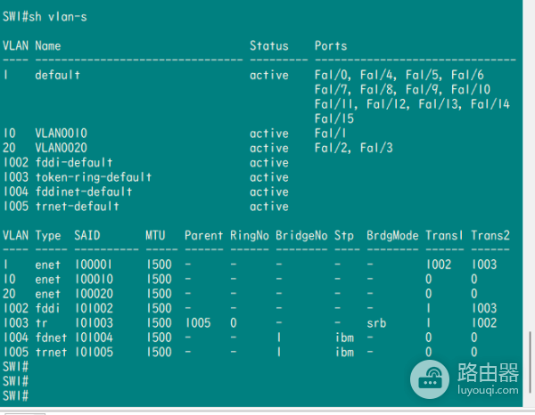This screenshot has width=535, height=415.
Task: Select the 'default' VLAN name
Action: pyautogui.click(x=57, y=75)
